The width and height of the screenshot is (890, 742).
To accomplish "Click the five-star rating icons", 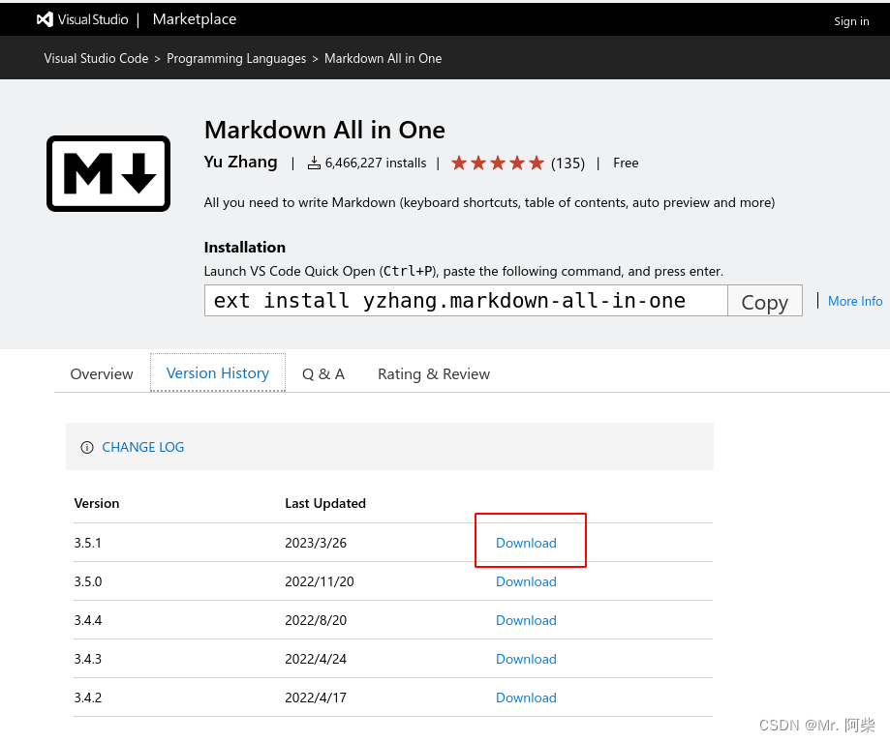I will point(498,163).
